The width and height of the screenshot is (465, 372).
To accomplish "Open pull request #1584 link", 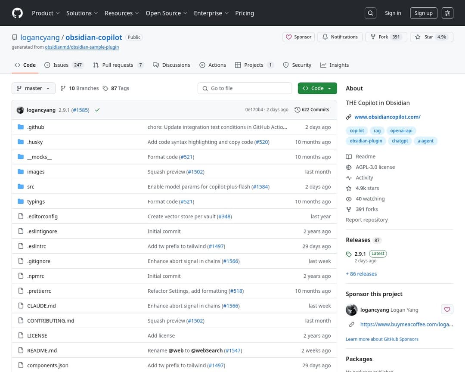I will click(x=260, y=186).
